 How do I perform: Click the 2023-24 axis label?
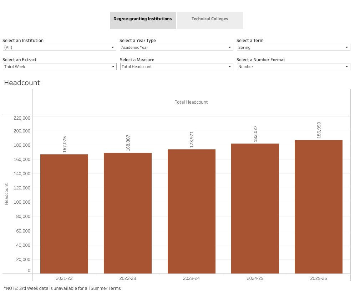coord(192,278)
